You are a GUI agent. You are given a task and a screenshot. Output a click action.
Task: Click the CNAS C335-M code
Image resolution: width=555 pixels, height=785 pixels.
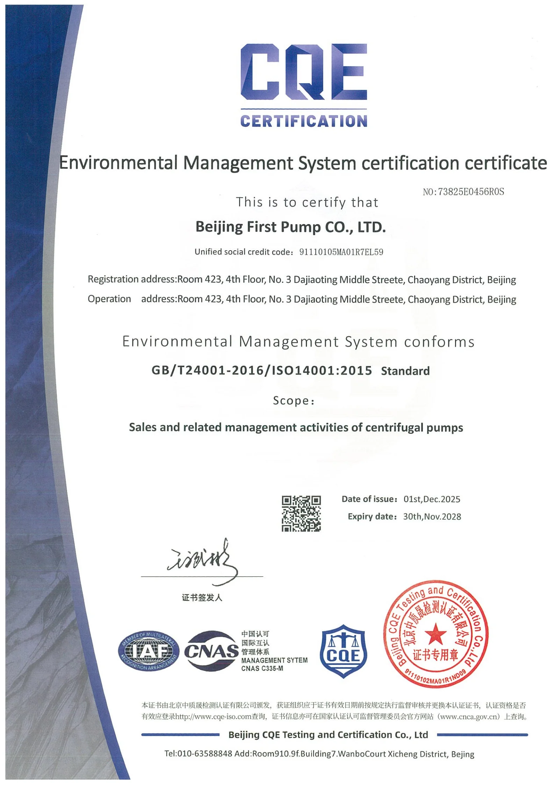coord(262,669)
